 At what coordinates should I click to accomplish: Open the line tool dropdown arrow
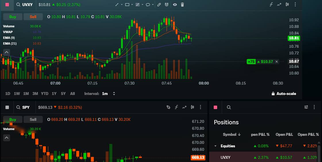pos(122,5)
